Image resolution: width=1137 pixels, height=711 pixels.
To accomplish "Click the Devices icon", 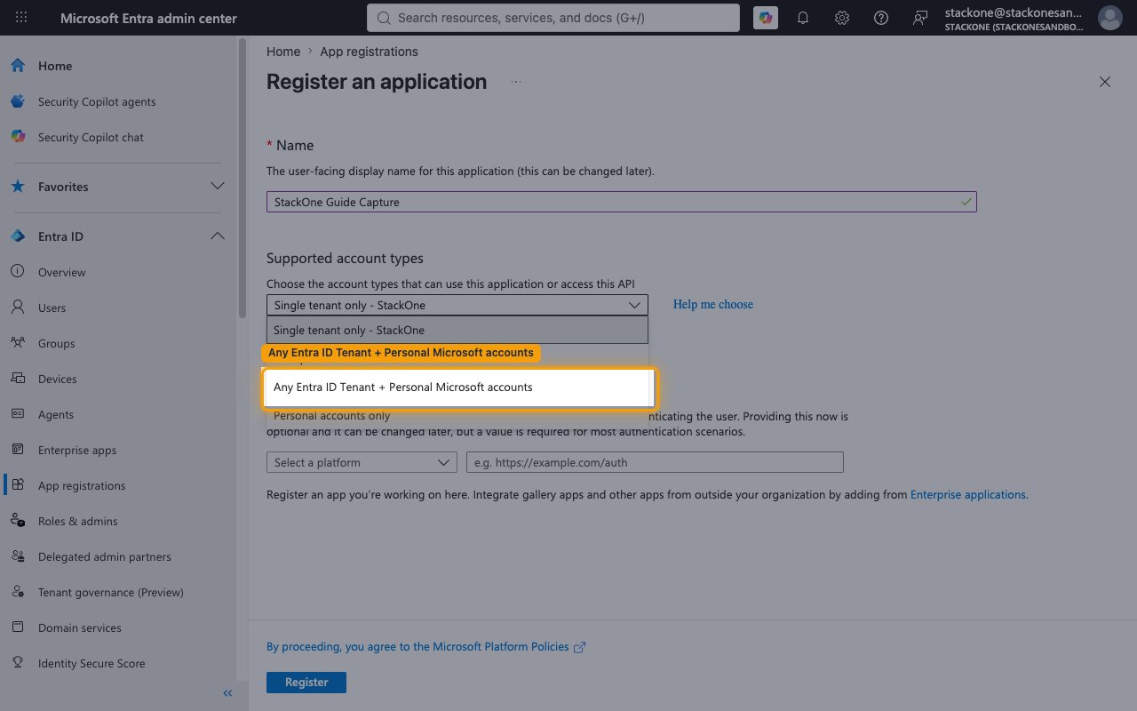I will 18,379.
